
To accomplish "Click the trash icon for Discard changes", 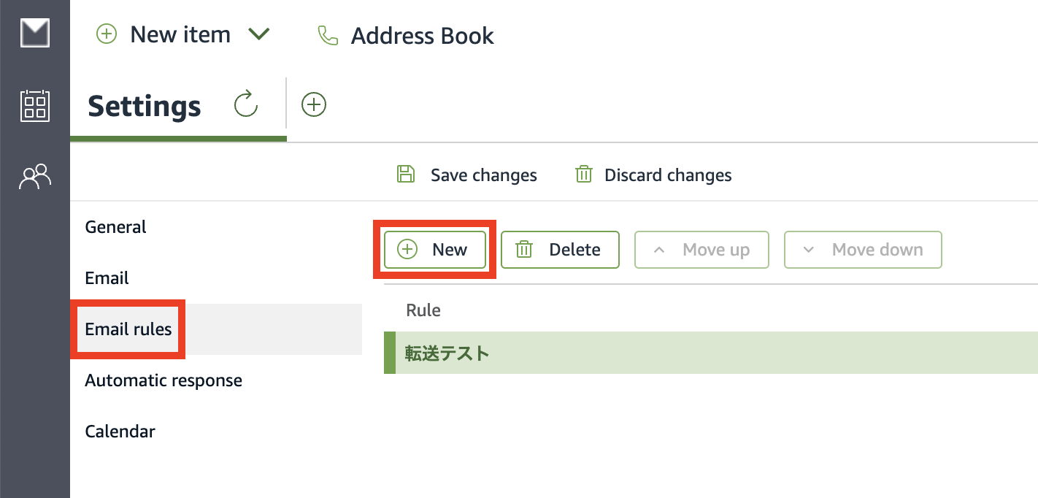I will [583, 175].
